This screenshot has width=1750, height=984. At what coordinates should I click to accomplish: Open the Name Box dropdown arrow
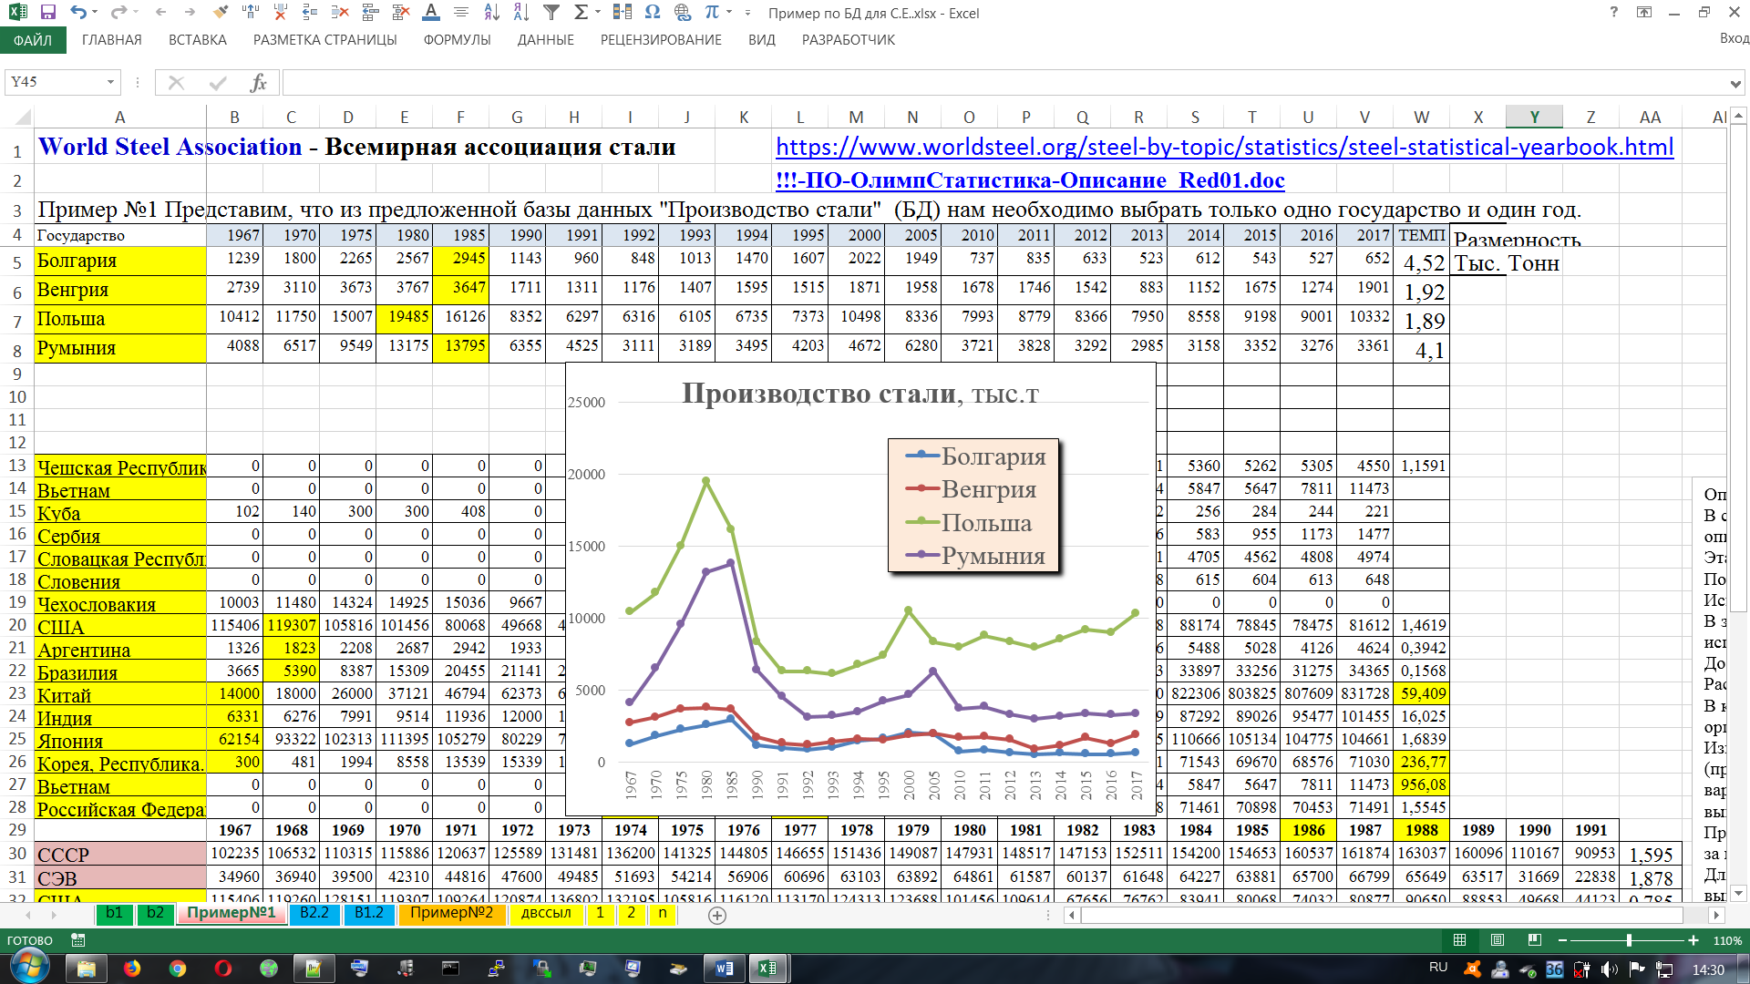110,83
